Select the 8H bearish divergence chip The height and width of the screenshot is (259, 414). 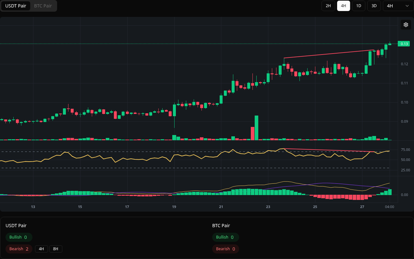tap(56, 249)
